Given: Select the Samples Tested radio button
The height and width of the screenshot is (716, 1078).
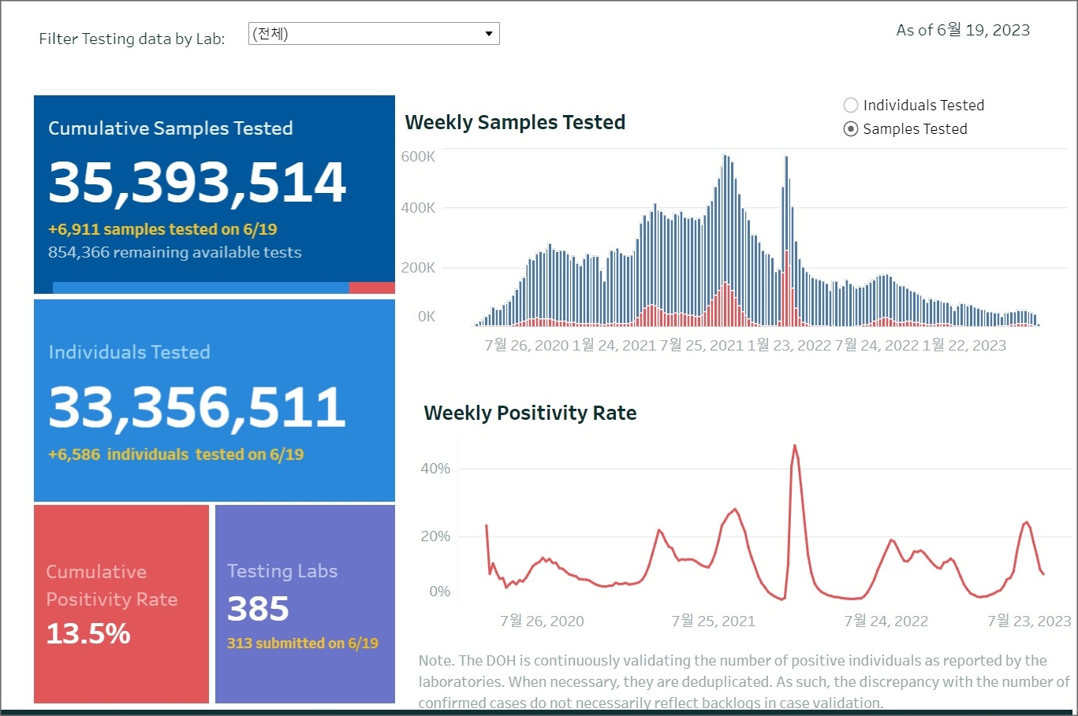Looking at the screenshot, I should click(851, 128).
